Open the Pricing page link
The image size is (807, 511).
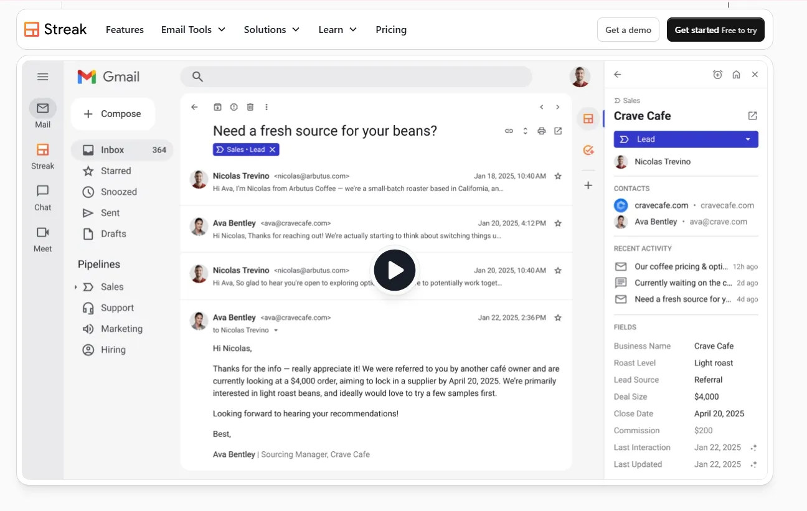pos(391,29)
